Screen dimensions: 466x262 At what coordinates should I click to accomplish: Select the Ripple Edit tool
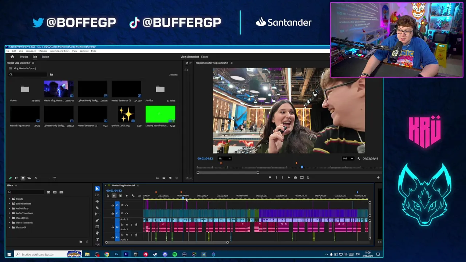coord(97,201)
